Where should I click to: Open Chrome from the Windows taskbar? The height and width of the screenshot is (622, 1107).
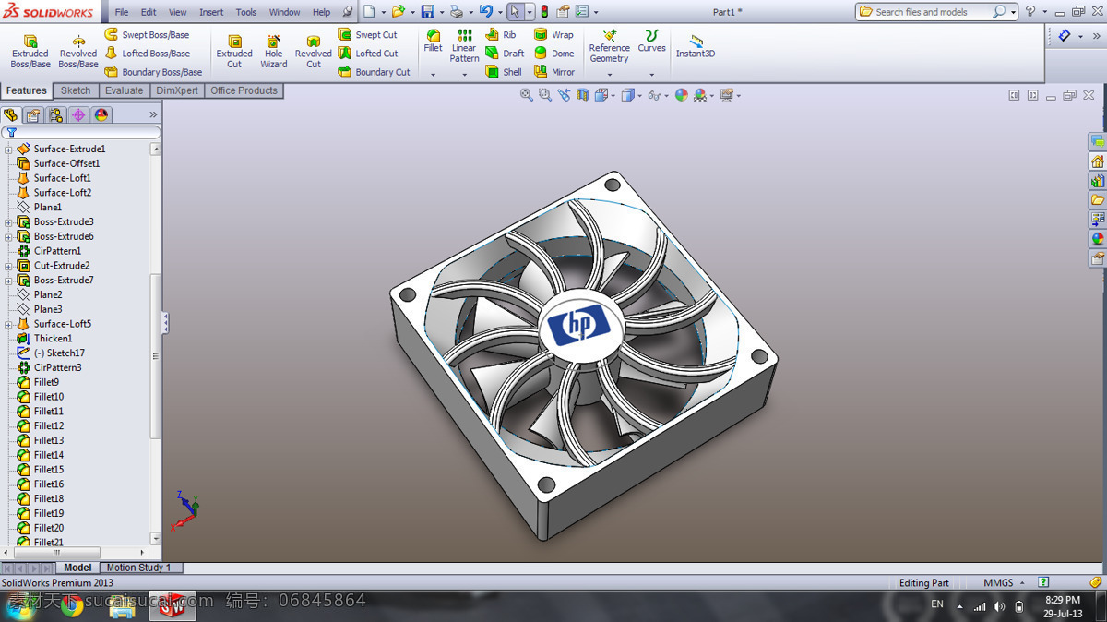71,605
